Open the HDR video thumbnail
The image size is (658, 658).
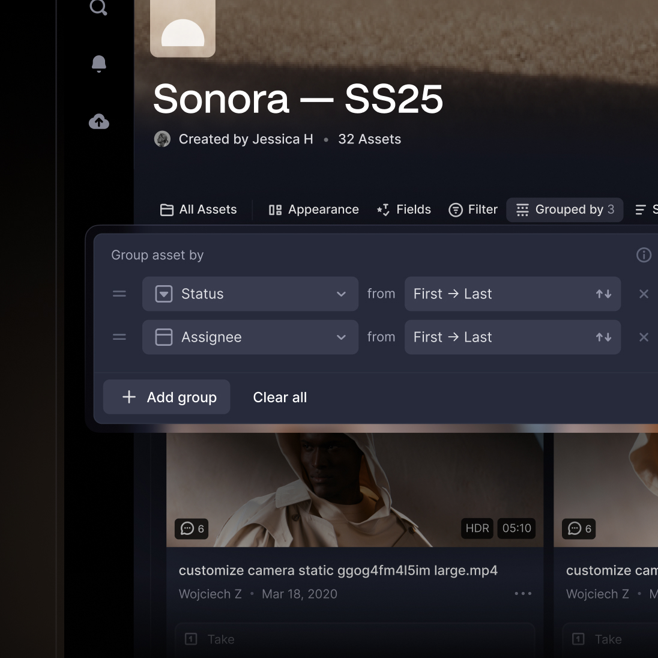point(355,489)
